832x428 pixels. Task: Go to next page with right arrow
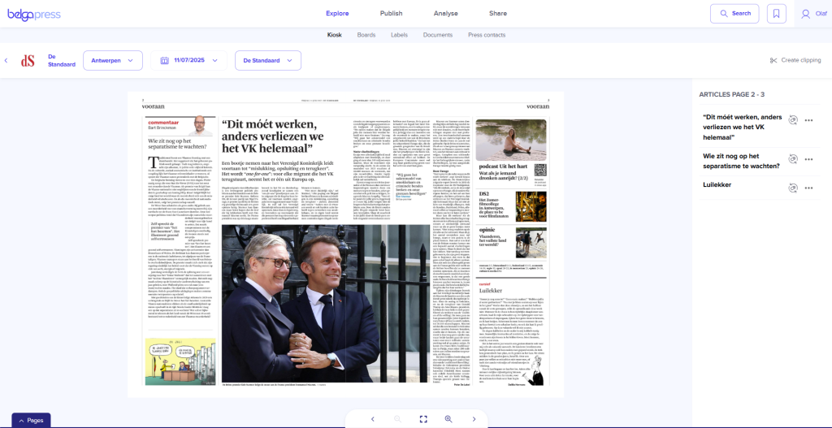[x=474, y=418]
